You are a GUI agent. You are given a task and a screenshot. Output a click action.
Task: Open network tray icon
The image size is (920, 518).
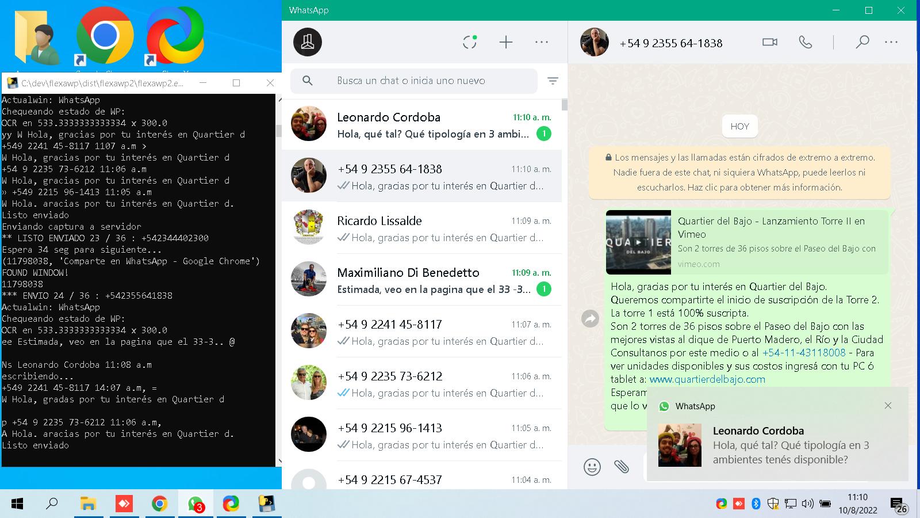click(x=791, y=504)
